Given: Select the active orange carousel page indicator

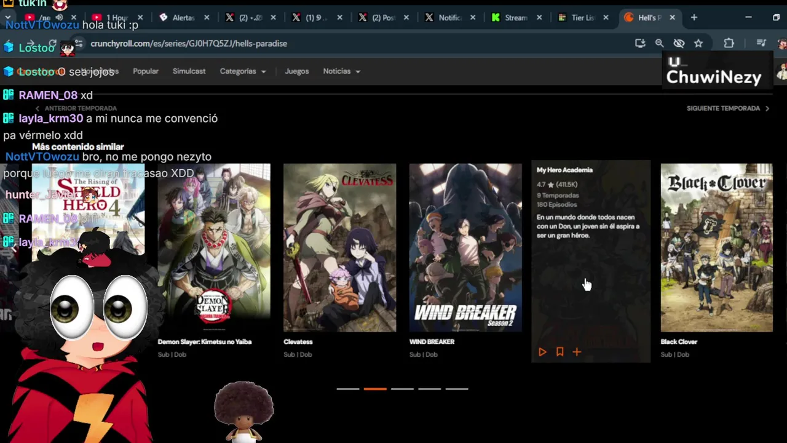Looking at the screenshot, I should (x=375, y=389).
